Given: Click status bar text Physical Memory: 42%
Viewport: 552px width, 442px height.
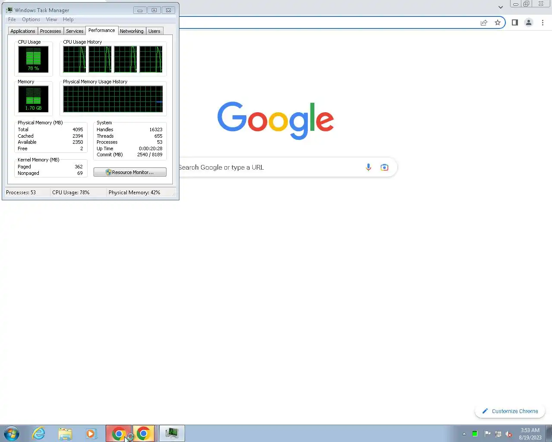Looking at the screenshot, I should point(134,193).
